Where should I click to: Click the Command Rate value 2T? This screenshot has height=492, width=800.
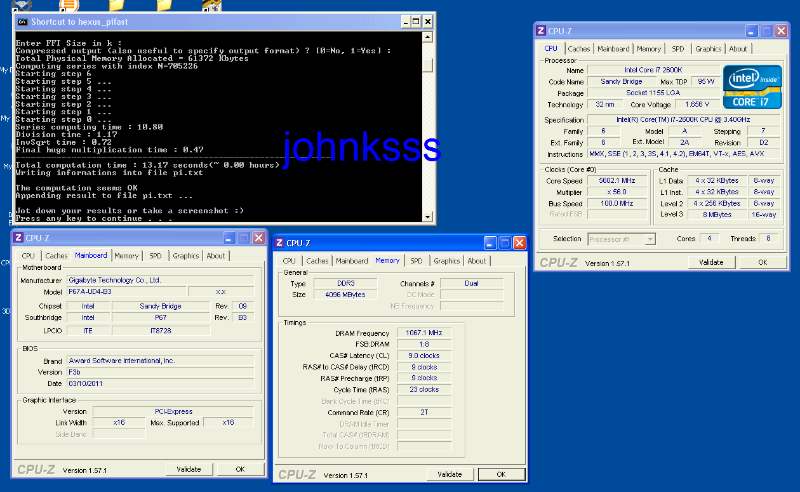coord(424,413)
